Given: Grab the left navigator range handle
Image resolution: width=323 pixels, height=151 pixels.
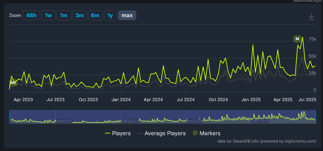Looking at the screenshot, I should tap(9, 117).
